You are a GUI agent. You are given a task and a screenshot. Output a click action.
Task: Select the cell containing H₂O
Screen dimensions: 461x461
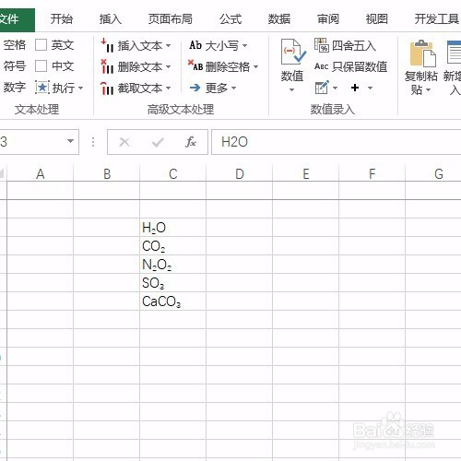pyautogui.click(x=172, y=228)
